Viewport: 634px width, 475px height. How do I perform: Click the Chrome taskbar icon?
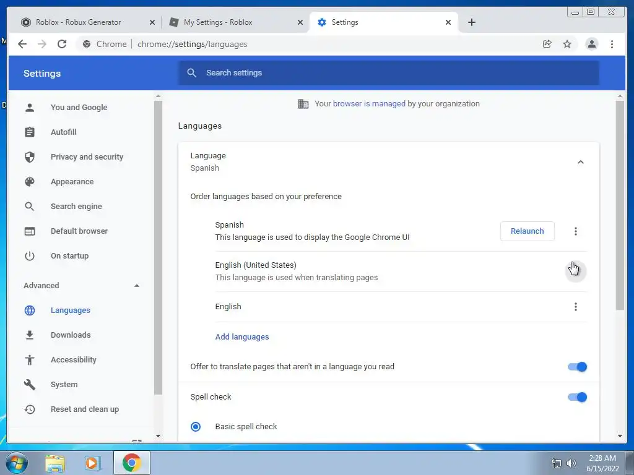132,463
